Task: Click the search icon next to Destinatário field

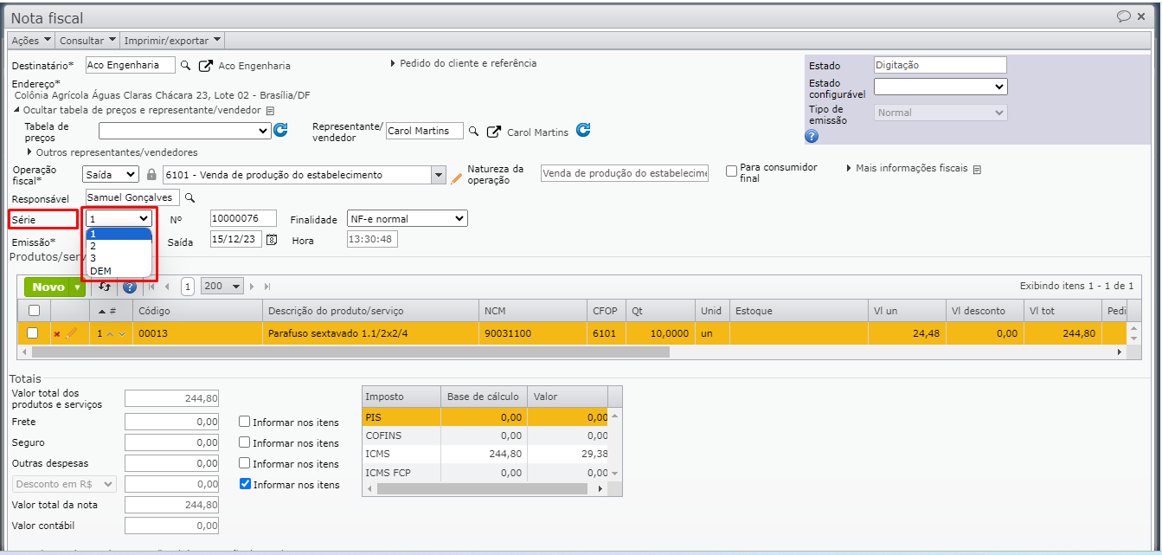Action: 184,66
